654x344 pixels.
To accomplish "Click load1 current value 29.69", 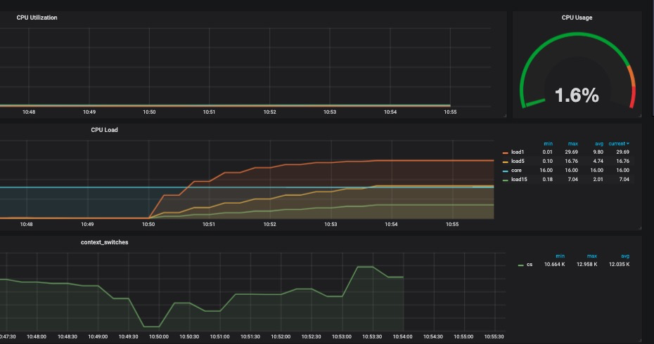I will pos(623,152).
